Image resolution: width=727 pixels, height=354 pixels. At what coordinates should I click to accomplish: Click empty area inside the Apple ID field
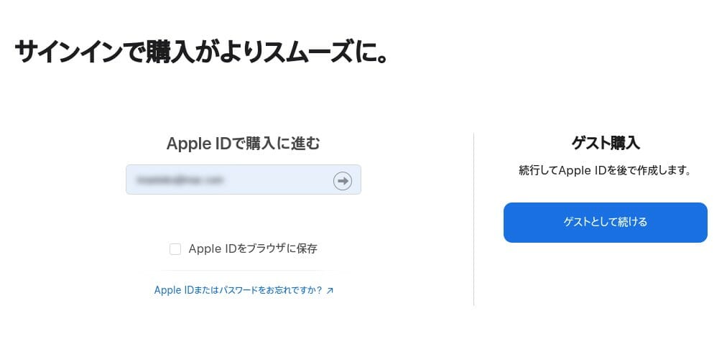pos(278,180)
